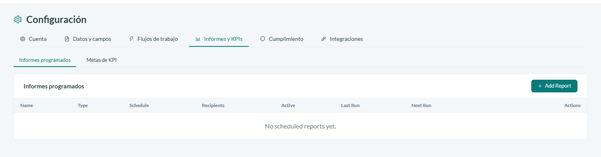Click the Configuración gear icon

pyautogui.click(x=18, y=19)
